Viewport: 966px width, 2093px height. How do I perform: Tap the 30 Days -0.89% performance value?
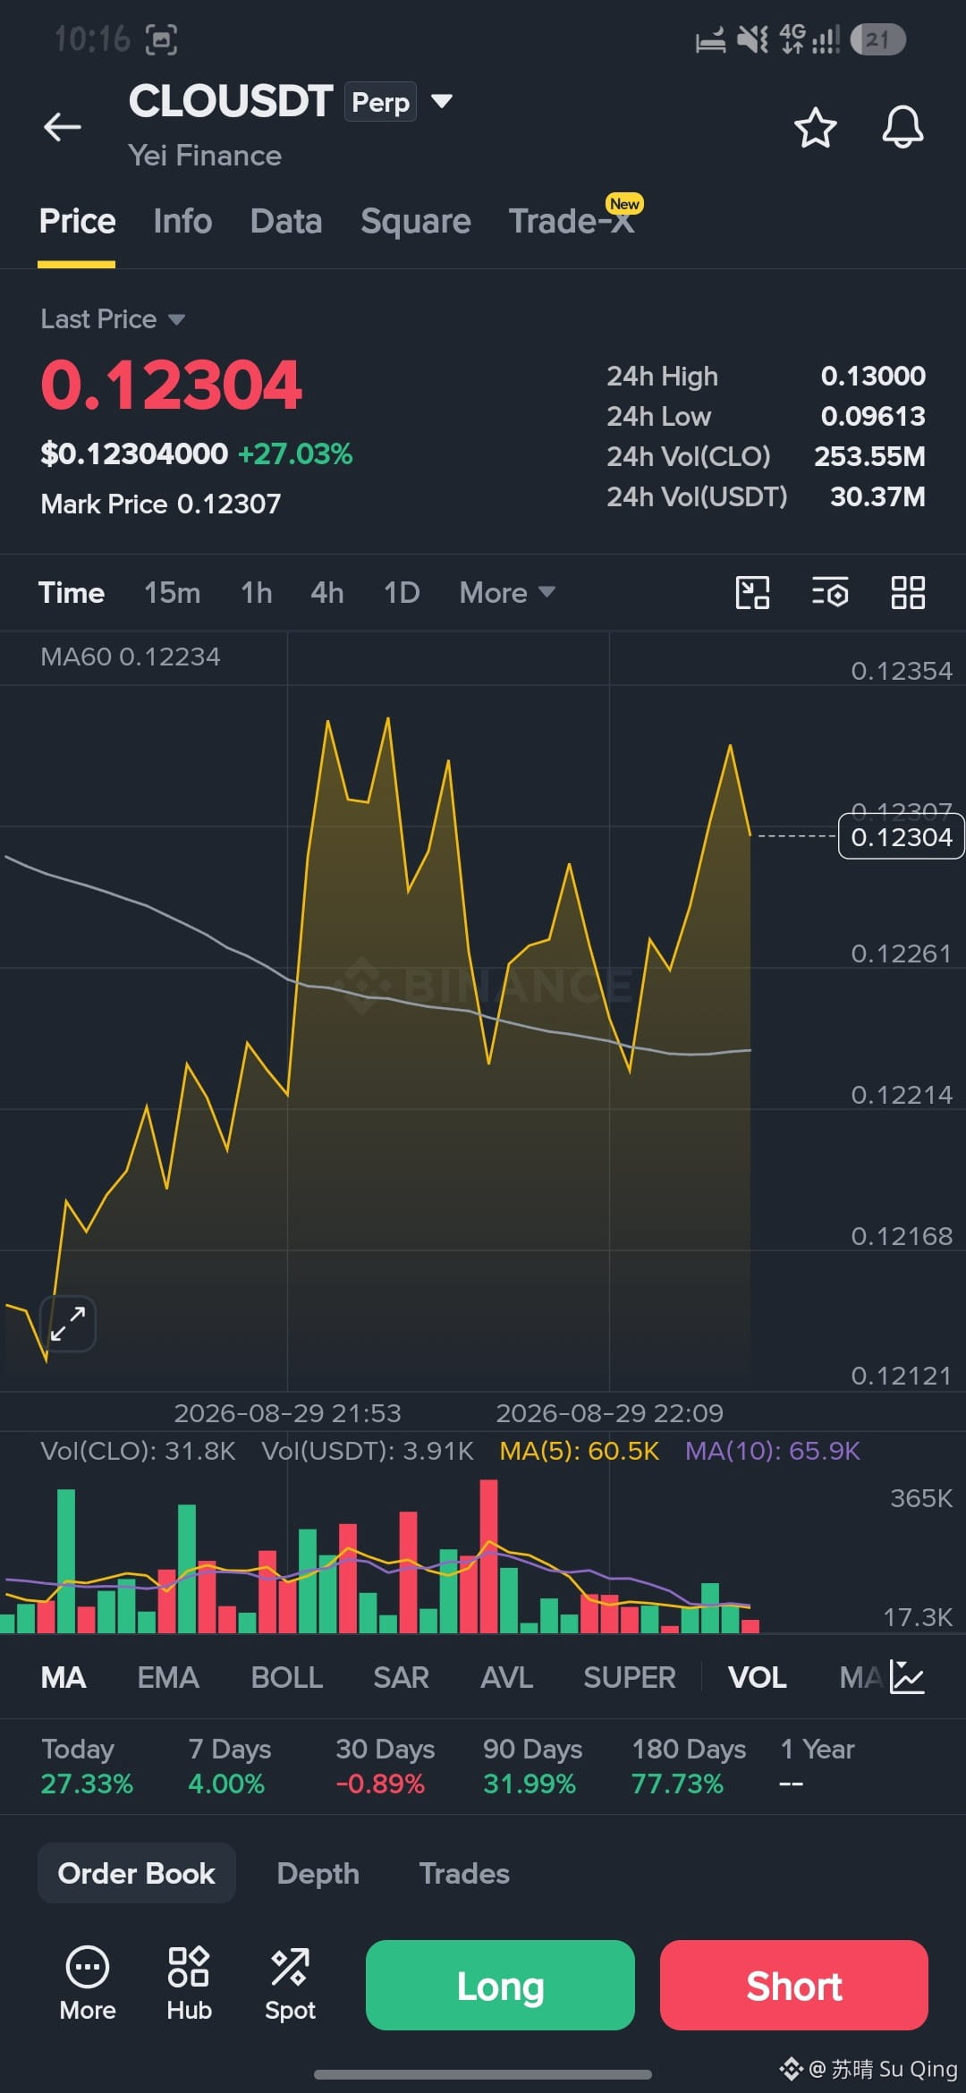(x=380, y=1784)
